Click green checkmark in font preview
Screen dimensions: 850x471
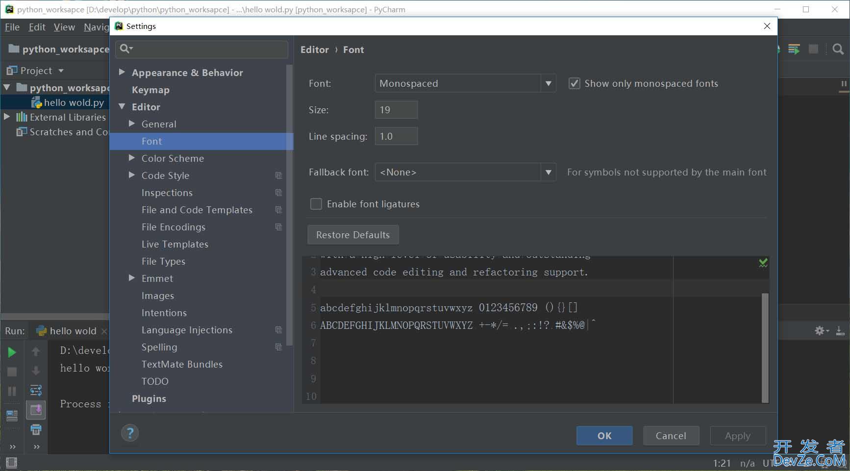[x=763, y=263]
